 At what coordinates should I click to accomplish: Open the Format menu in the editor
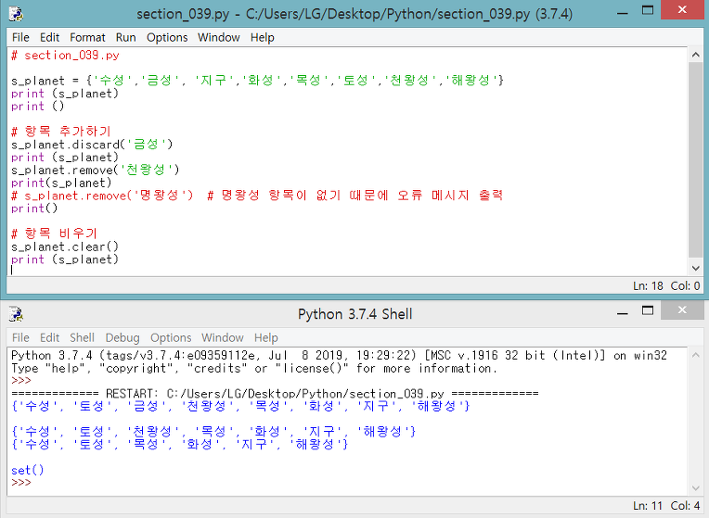pos(87,37)
